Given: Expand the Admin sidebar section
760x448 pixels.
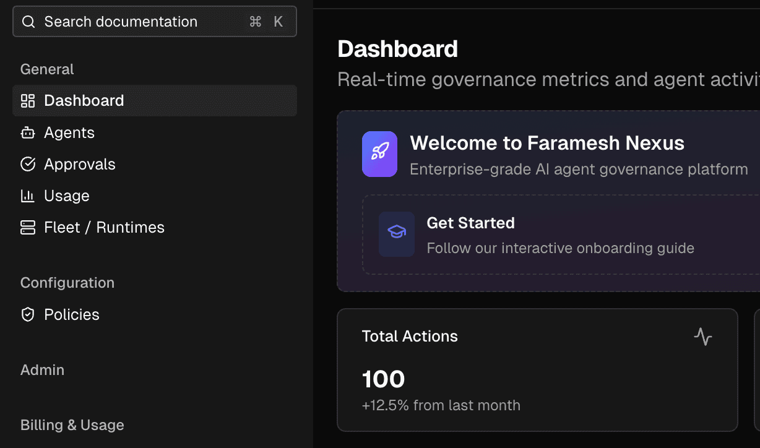Looking at the screenshot, I should [43, 370].
